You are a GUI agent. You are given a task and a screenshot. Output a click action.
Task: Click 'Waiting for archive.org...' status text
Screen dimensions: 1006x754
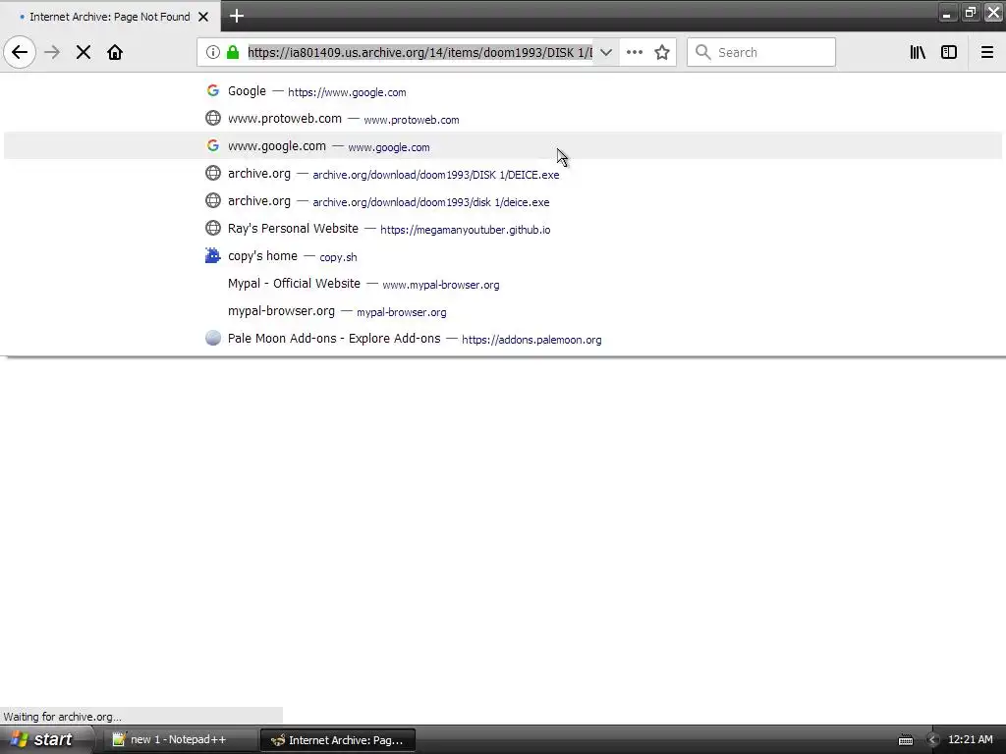(x=62, y=717)
